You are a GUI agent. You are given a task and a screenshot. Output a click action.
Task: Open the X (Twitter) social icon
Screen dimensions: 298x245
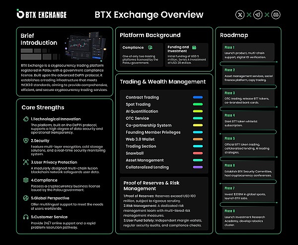pyautogui.click(x=240, y=14)
